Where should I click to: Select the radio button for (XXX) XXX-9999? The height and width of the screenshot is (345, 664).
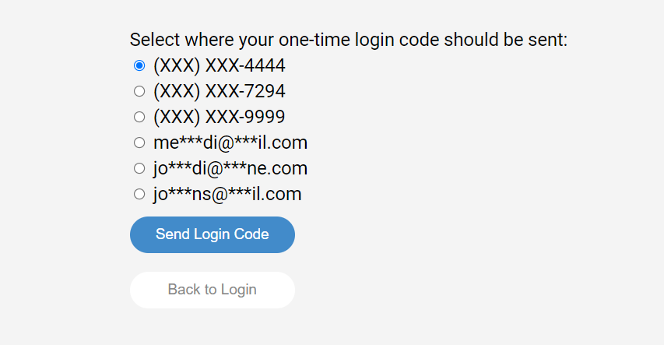point(139,117)
